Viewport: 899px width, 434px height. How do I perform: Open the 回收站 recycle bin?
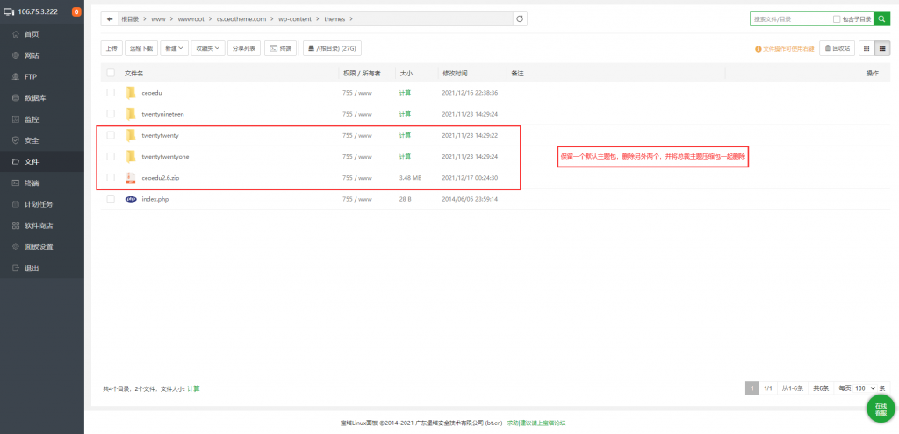837,49
